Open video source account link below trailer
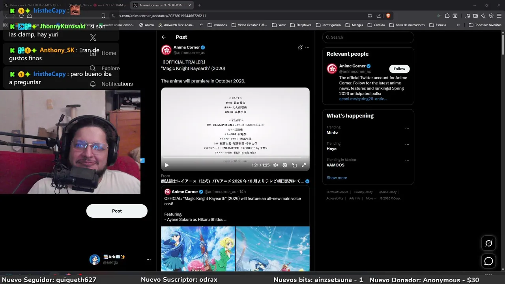Screen dimensions: 505x284 click(x=232, y=181)
